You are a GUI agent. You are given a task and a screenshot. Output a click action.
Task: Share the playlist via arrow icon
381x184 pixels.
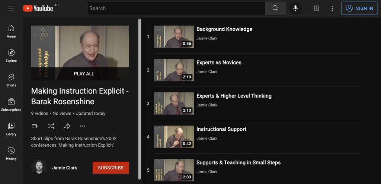(67, 126)
